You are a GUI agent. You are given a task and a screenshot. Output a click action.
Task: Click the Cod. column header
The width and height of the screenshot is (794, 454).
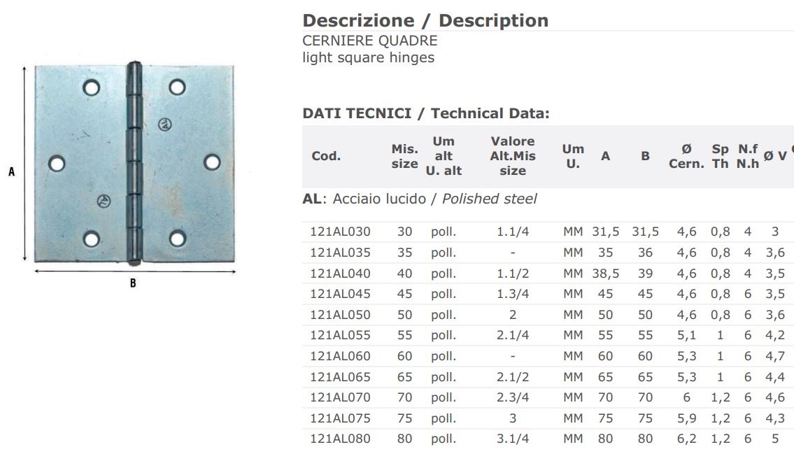point(326,156)
